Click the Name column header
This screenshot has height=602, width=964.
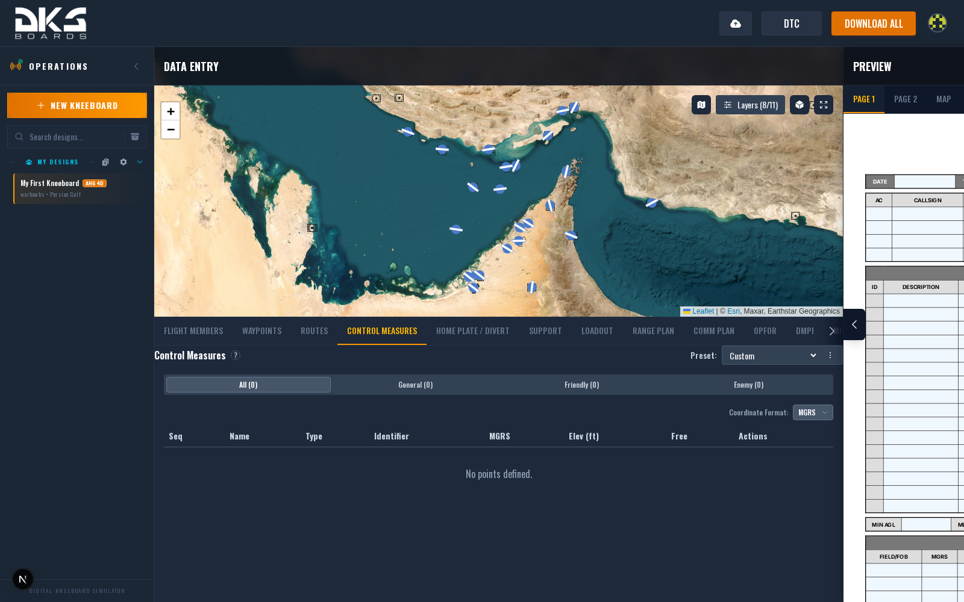[x=239, y=436]
